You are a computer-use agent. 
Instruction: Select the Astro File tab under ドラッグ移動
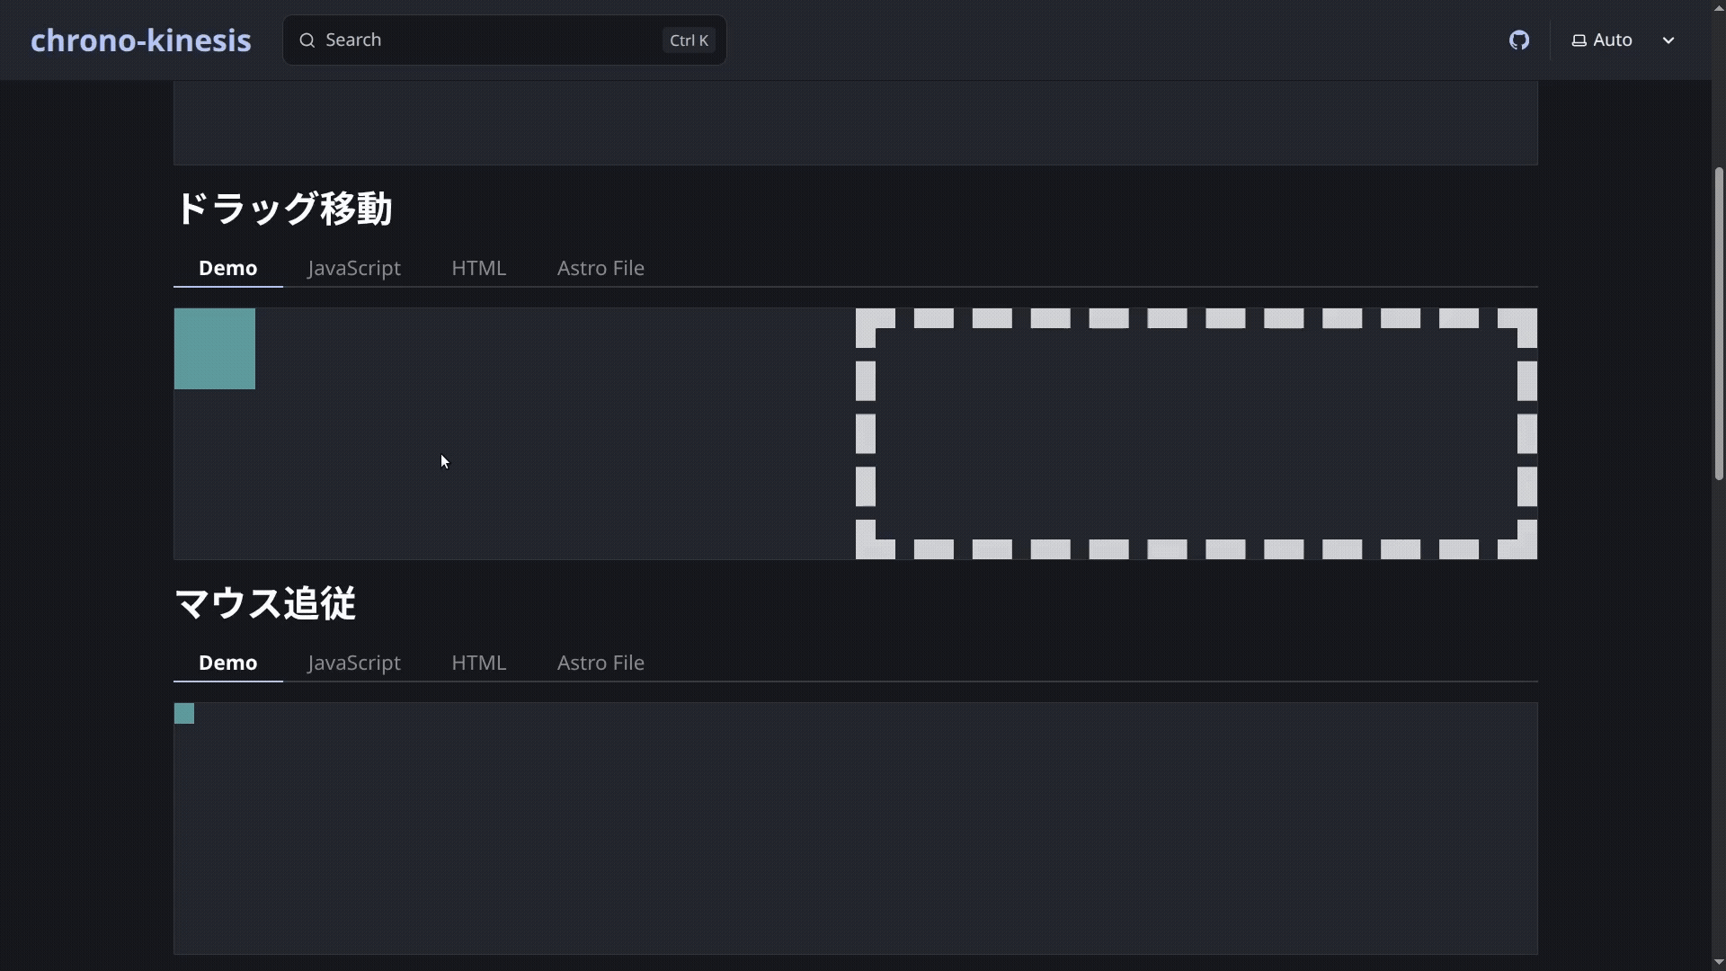(601, 267)
